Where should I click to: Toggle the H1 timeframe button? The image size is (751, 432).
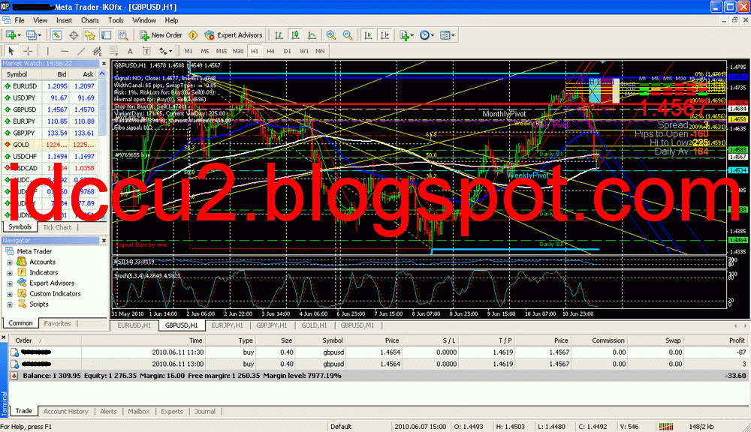(255, 51)
